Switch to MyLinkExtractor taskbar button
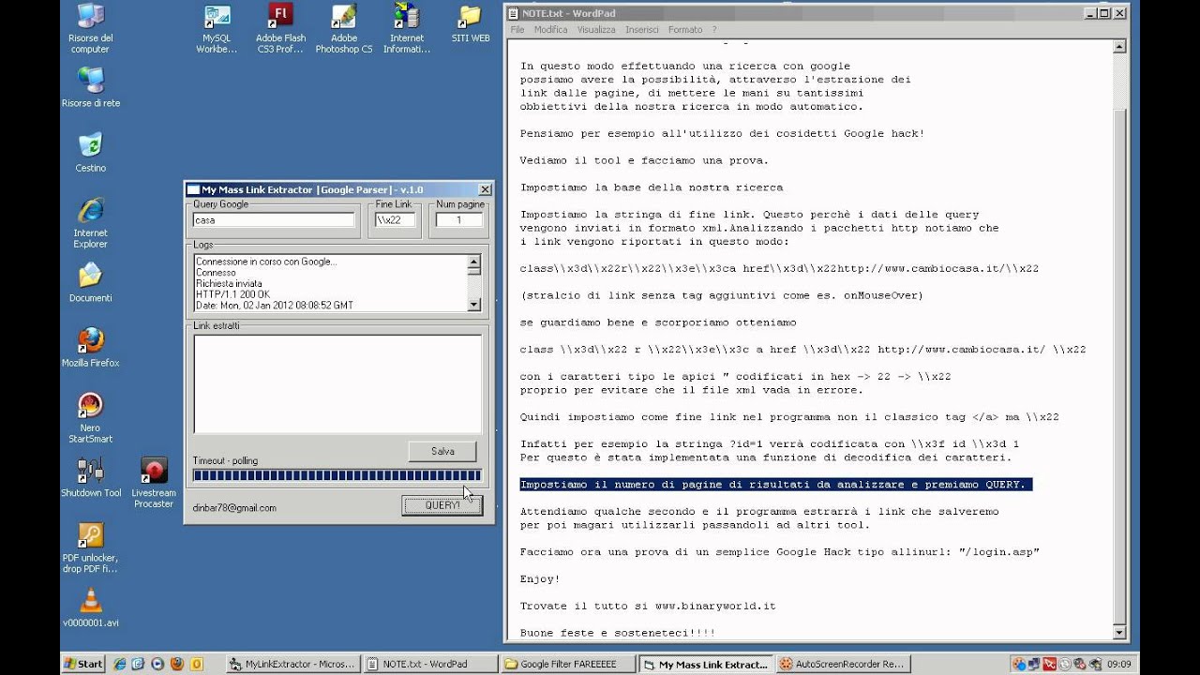This screenshot has width=1200, height=675. 292,664
